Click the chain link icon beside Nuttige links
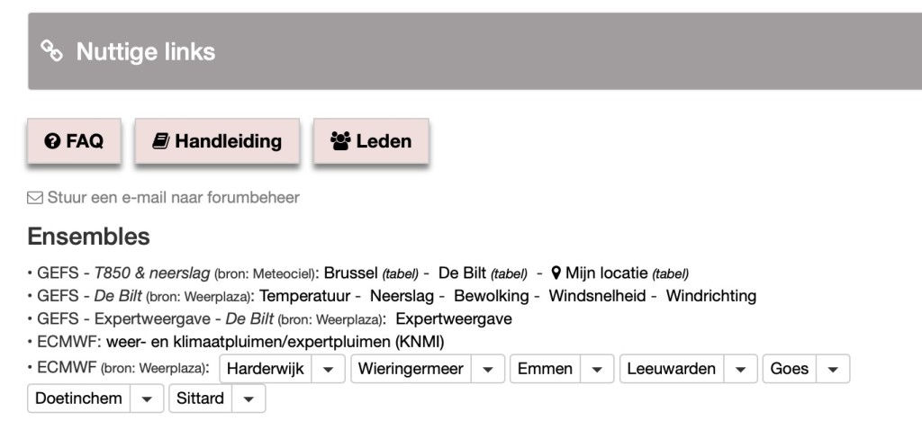The width and height of the screenshot is (922, 430). click(x=51, y=51)
